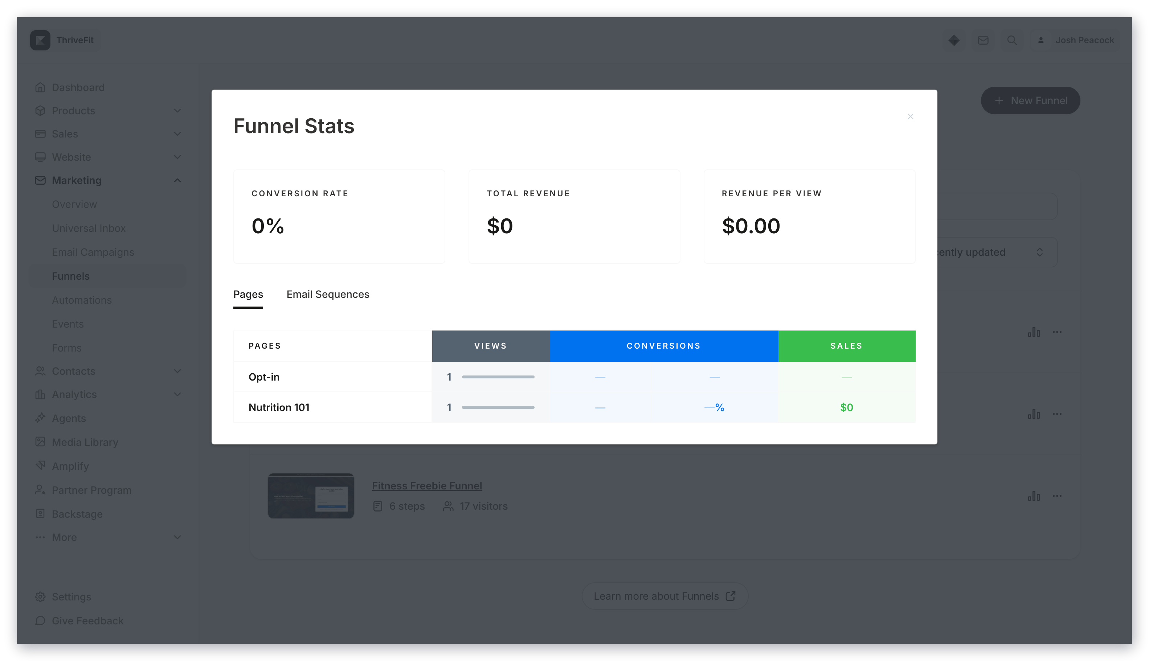
Task: Click the Sales card icon
Action: click(x=40, y=134)
